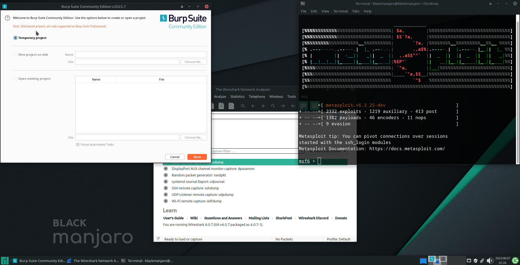The image size is (520, 265).
Task: Click the settings icon beside randpkt interface
Action: (166, 175)
